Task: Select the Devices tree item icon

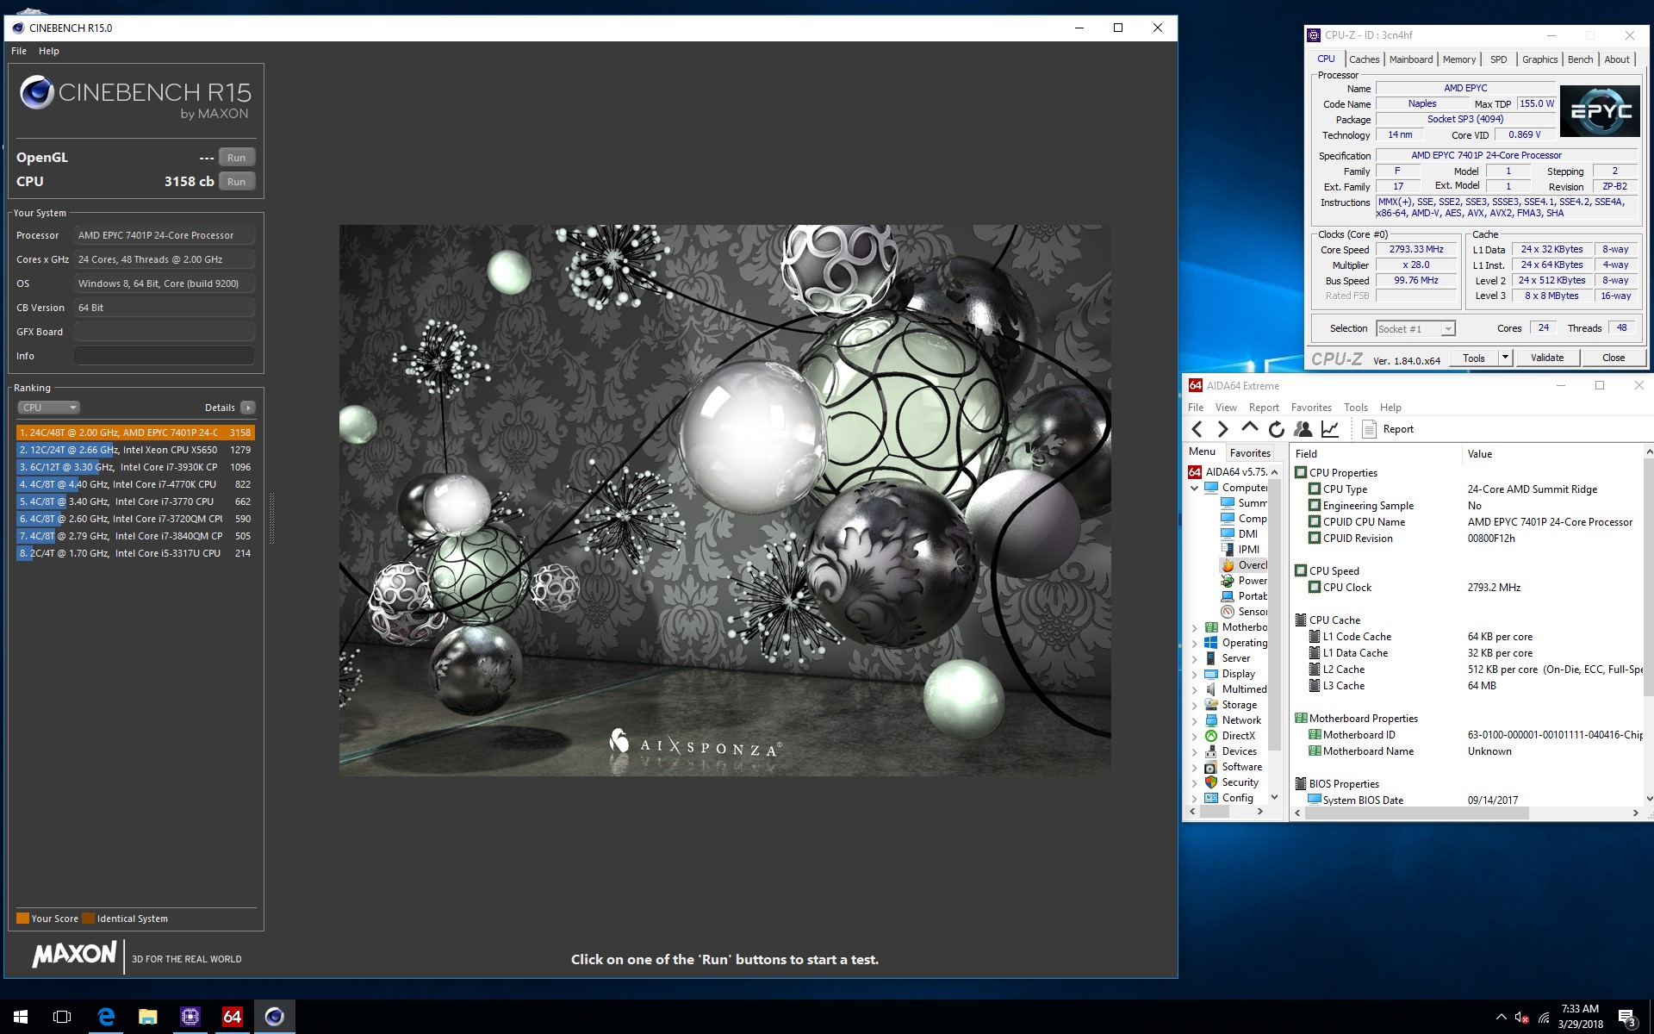Action: pyautogui.click(x=1211, y=751)
